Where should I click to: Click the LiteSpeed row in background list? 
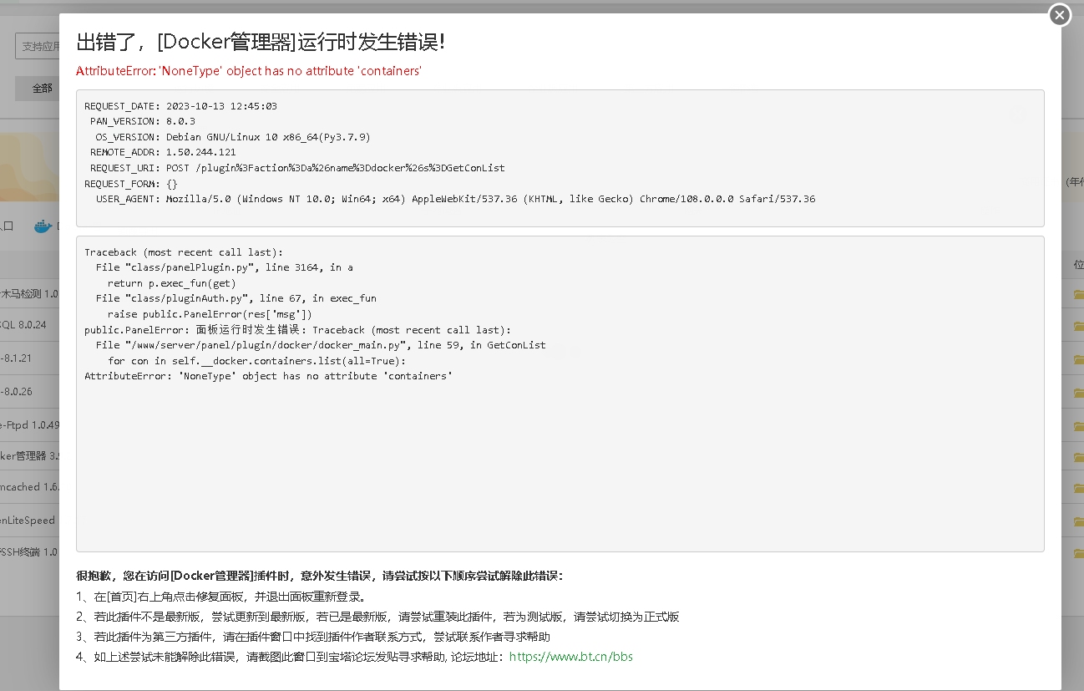29,521
